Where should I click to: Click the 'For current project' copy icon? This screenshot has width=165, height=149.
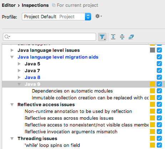tap(54, 5)
